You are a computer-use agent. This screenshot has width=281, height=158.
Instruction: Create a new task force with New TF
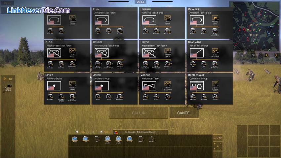[x=218, y=138]
